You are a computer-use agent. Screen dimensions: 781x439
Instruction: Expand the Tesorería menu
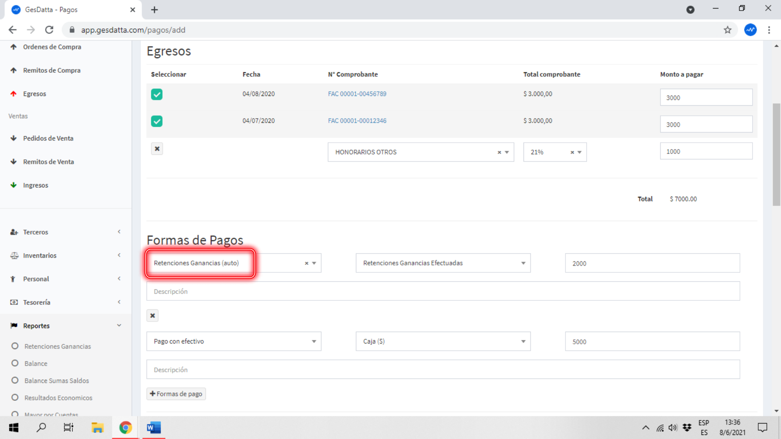point(65,302)
